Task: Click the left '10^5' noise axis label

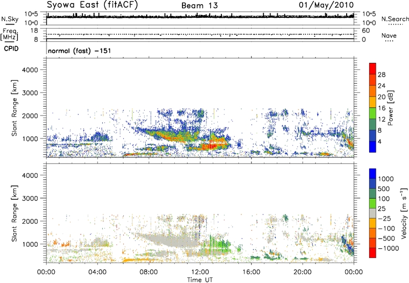Action: (x=31, y=14)
